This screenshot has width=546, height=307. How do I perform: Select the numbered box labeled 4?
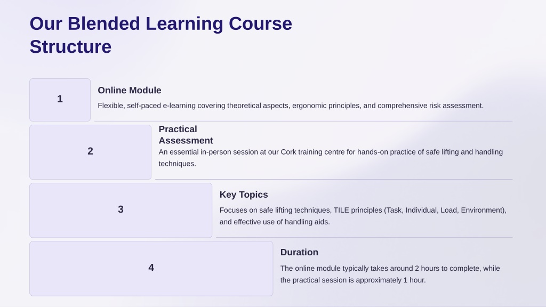click(151, 269)
